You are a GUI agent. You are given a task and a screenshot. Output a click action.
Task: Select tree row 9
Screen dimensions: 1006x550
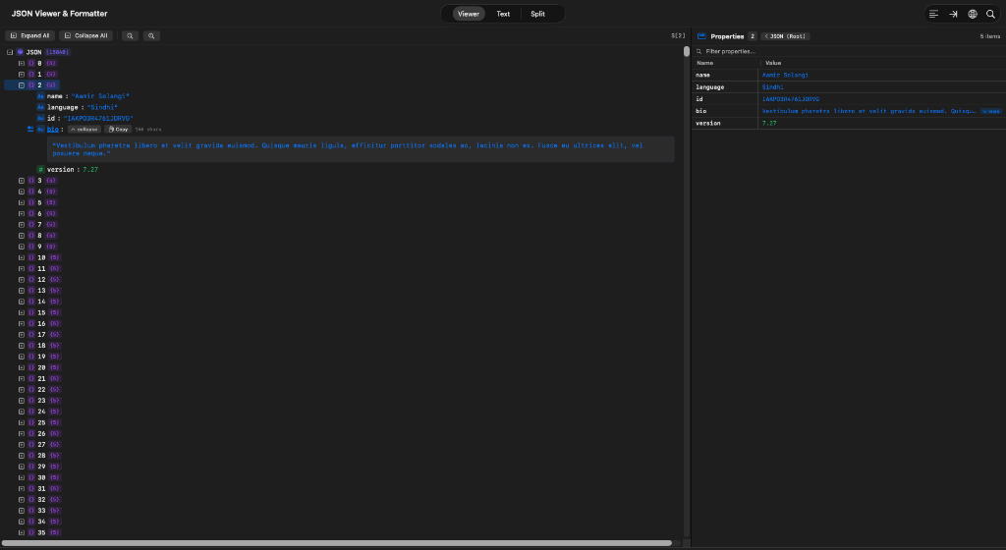pos(39,247)
